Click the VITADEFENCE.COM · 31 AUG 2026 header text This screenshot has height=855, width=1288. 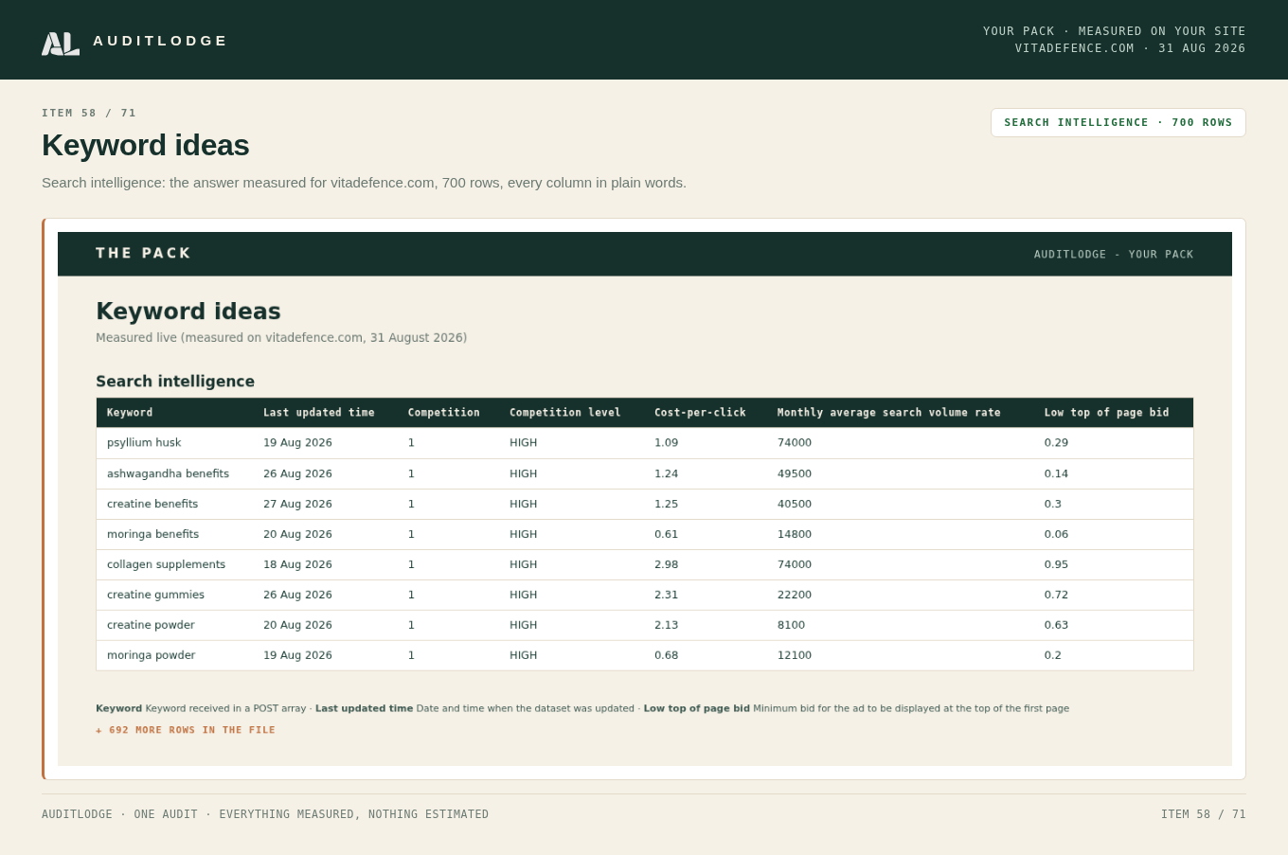[x=1130, y=48]
